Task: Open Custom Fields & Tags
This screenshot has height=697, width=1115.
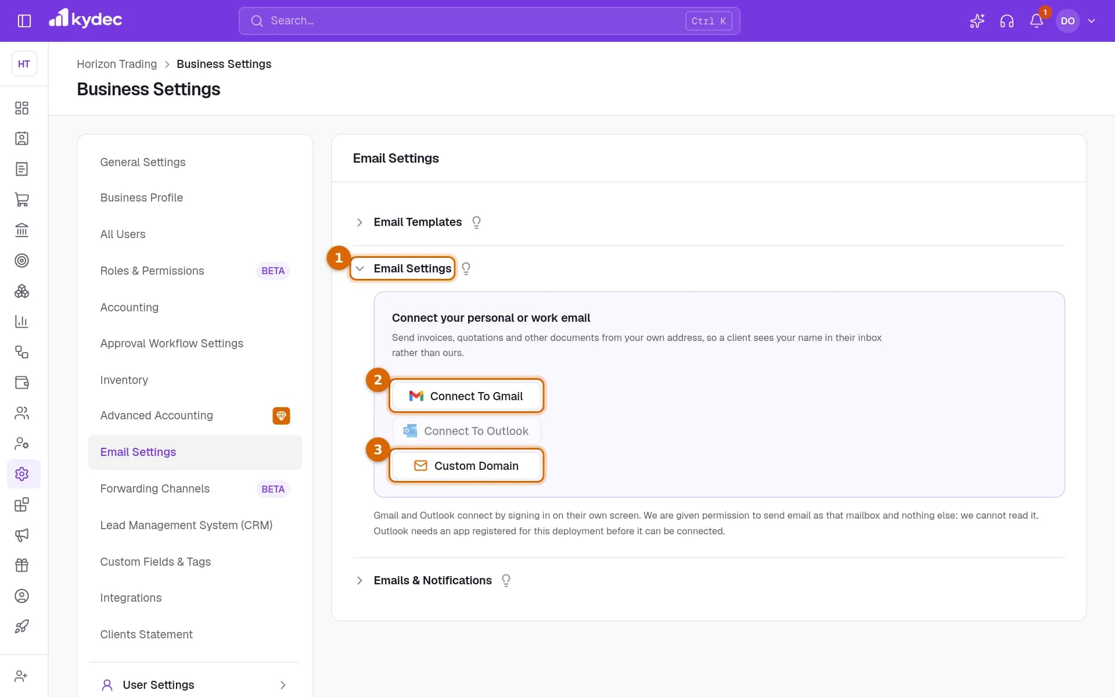Action: 195,562
